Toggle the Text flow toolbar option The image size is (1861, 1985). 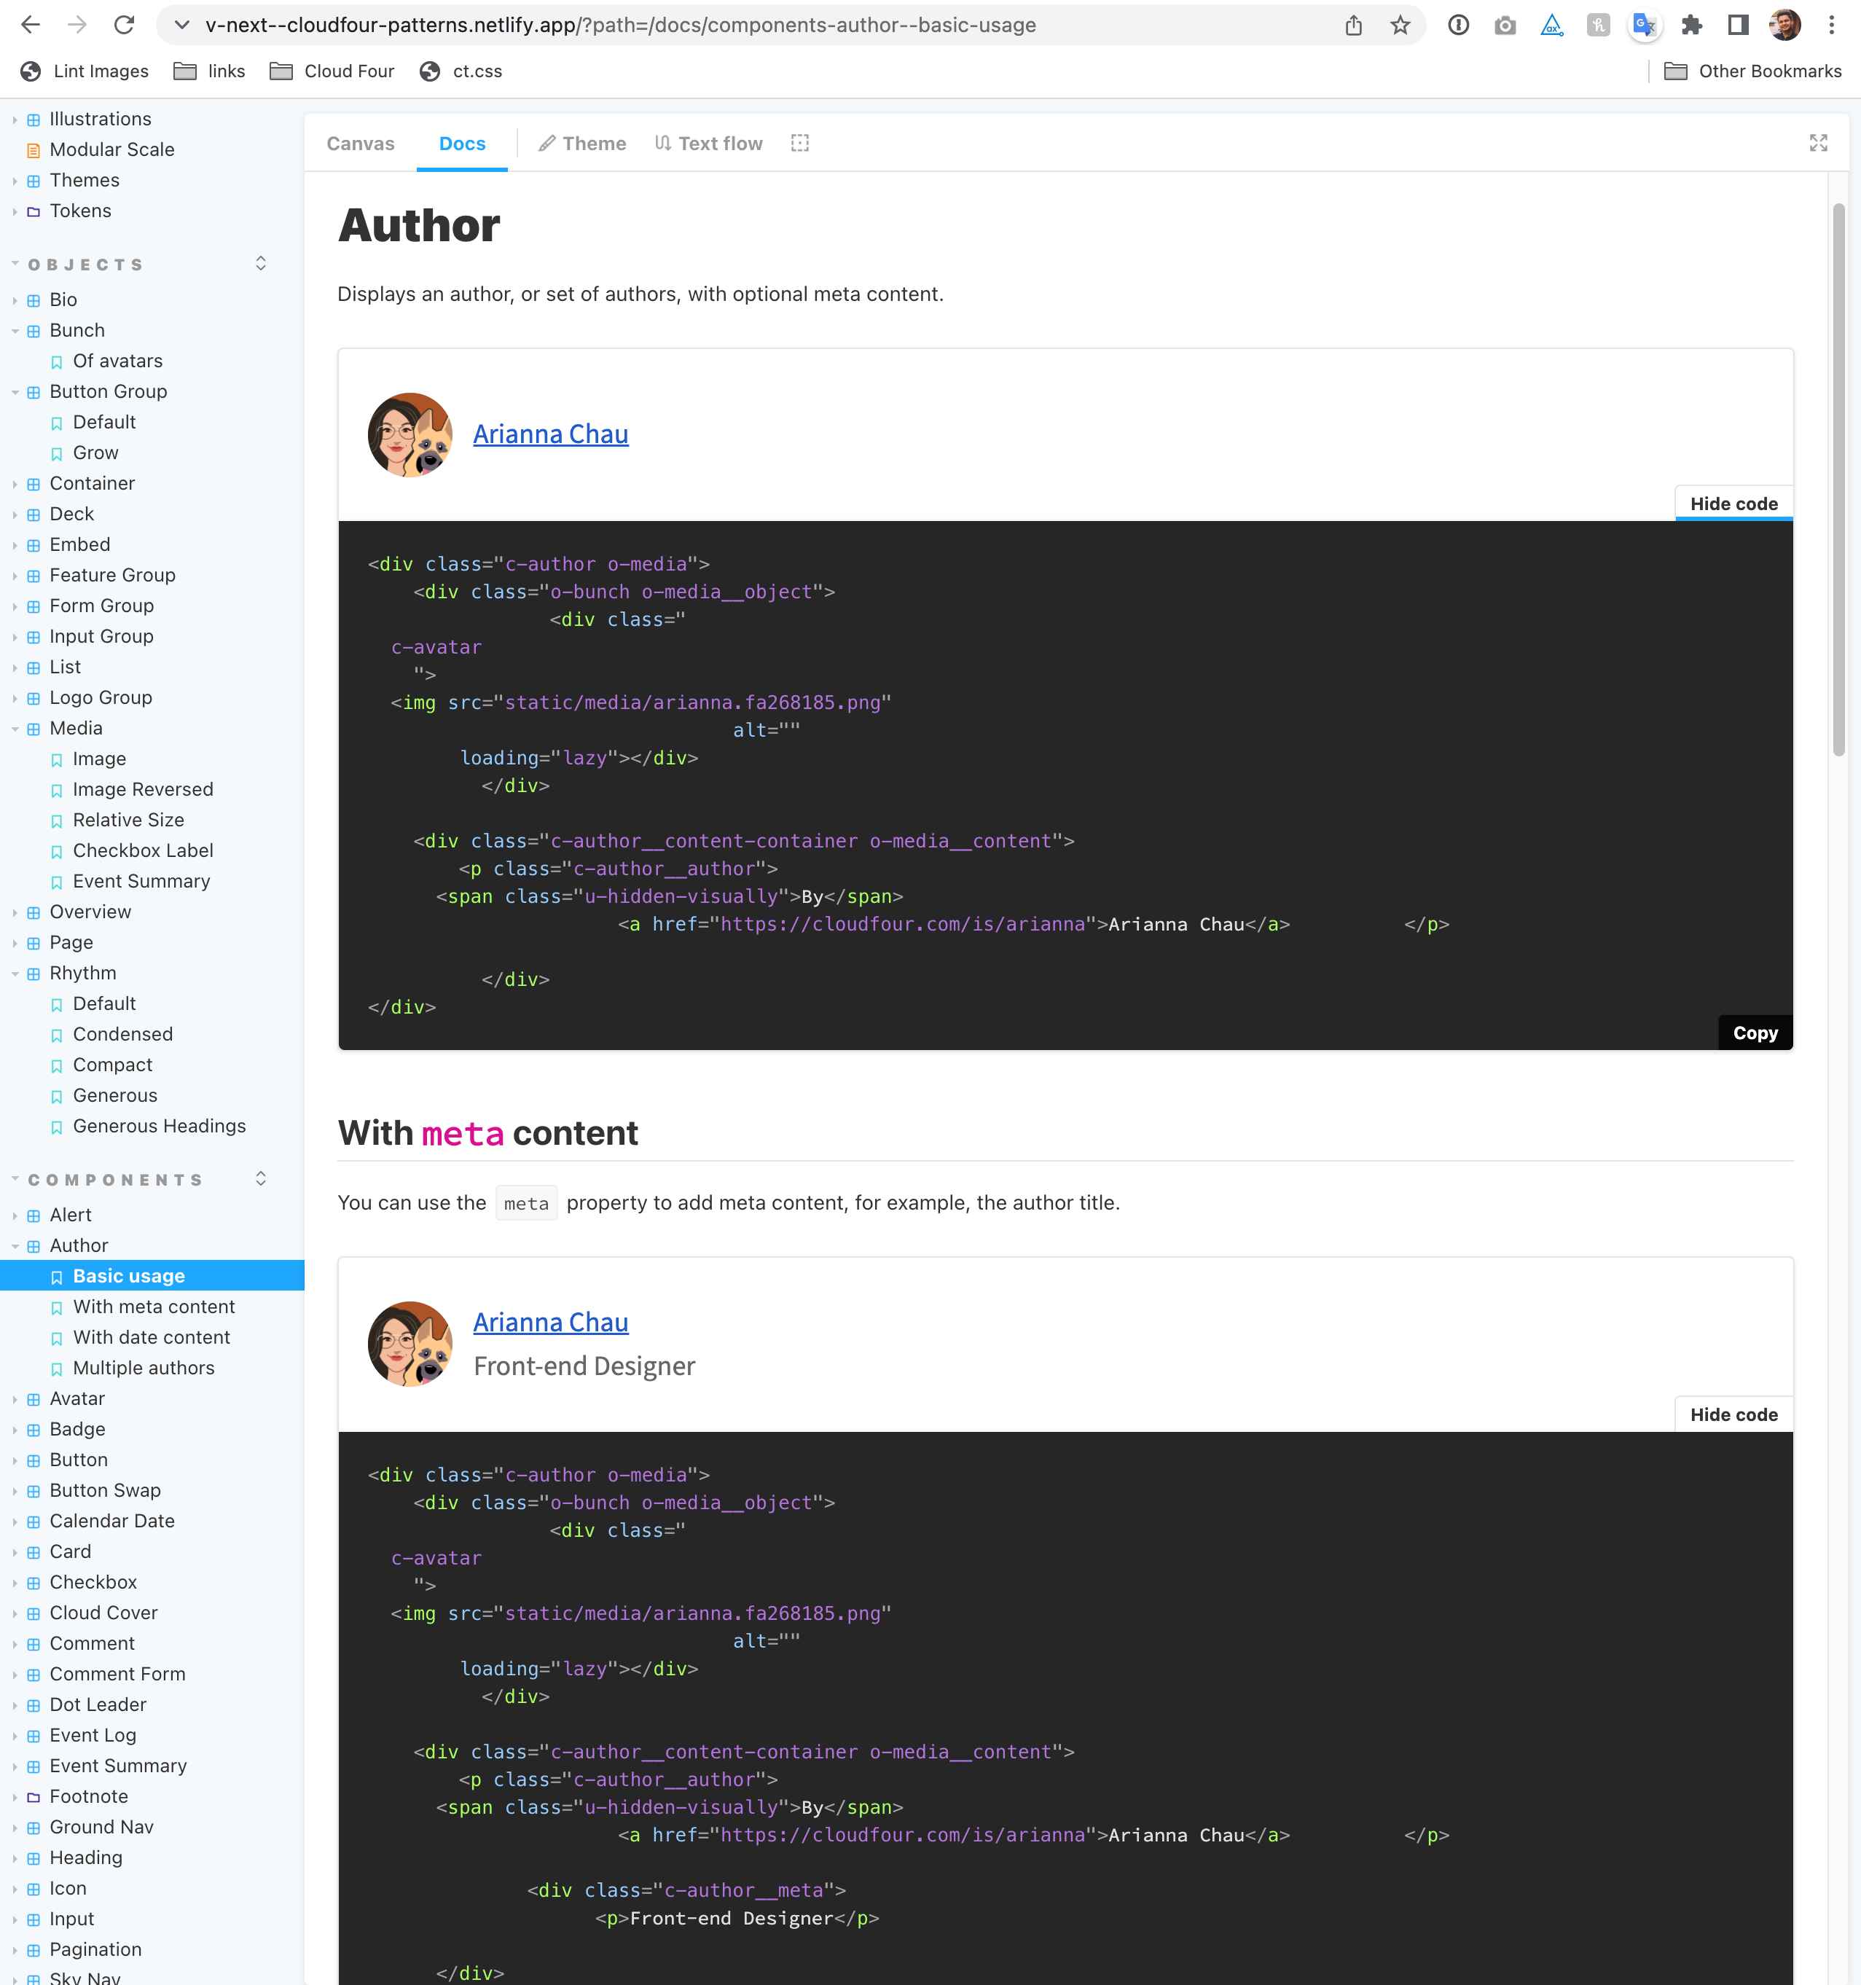click(x=709, y=143)
